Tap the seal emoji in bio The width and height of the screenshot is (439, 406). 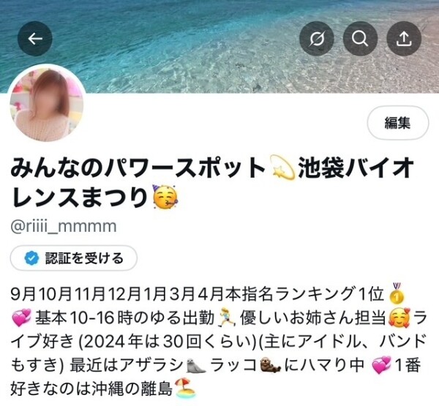[x=197, y=366]
